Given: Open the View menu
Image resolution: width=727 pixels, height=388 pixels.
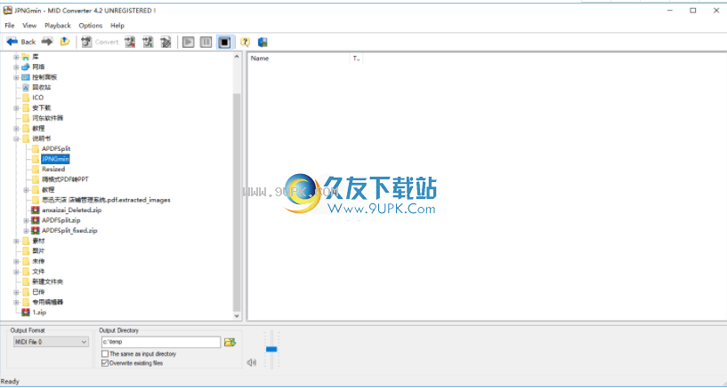Looking at the screenshot, I should 29,26.
